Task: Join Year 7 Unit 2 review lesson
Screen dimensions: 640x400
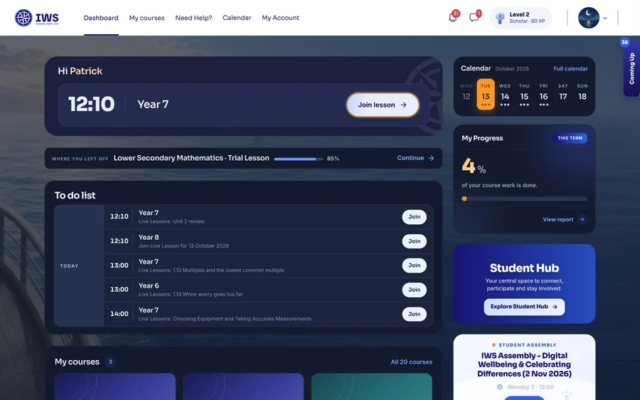Action: [415, 217]
